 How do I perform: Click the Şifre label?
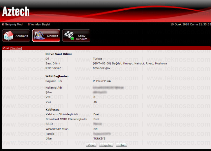point(48,93)
